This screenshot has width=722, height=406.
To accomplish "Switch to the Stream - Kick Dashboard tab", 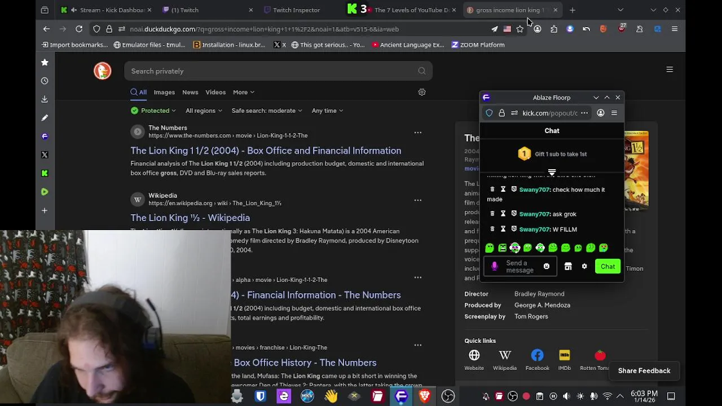I will 106,10.
